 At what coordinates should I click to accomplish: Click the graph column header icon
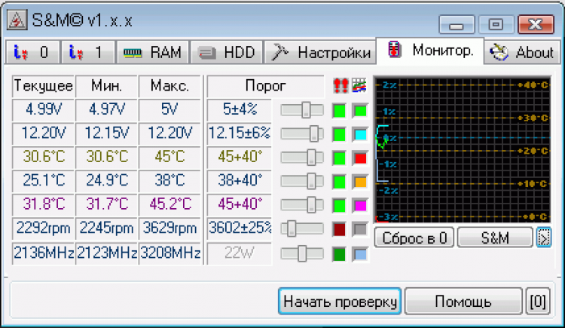pyautogui.click(x=359, y=85)
